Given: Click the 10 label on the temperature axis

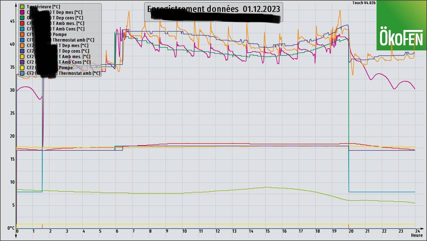Looking at the screenshot, I should pos(12,182).
